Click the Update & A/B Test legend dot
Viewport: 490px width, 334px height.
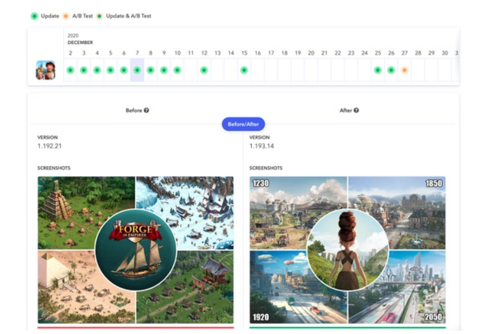99,16
